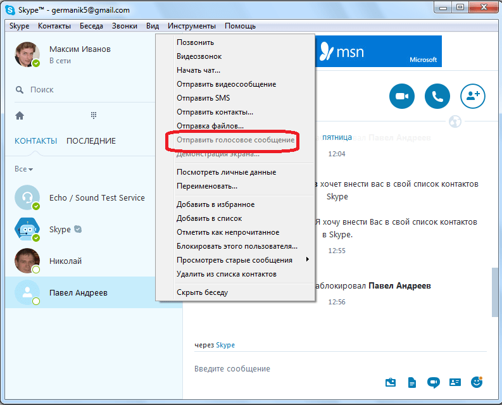
Task: Click Максим Иванов profile avatar
Action: [x=27, y=54]
